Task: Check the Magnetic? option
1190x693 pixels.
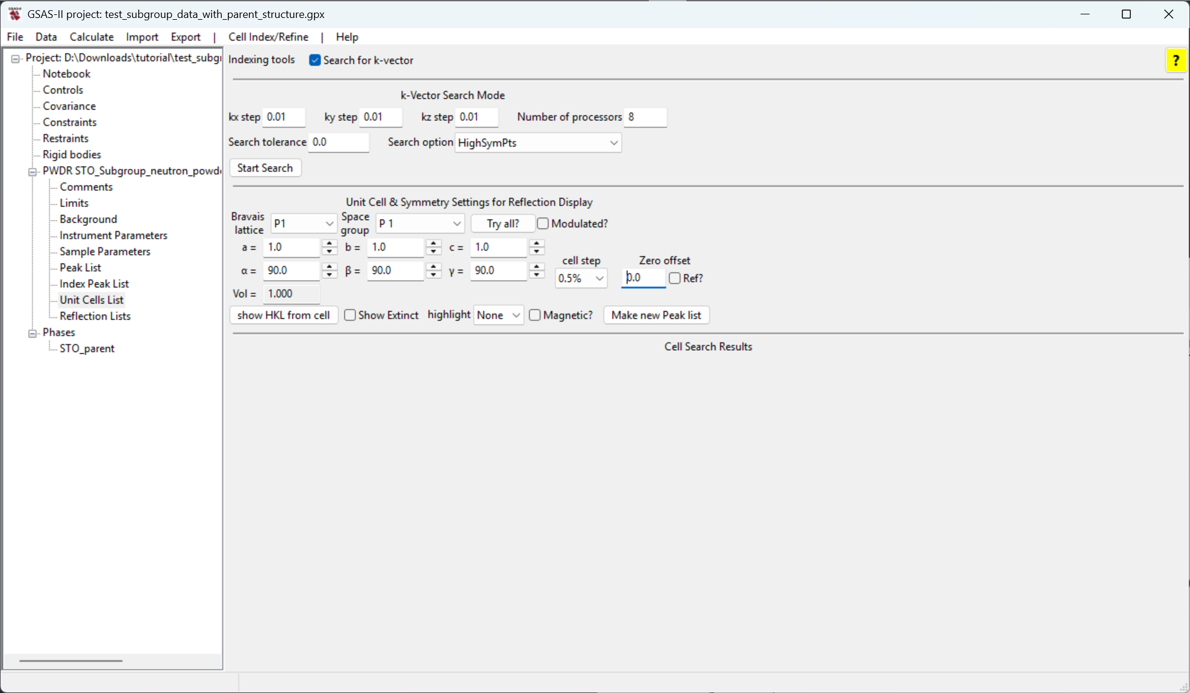Action: click(x=535, y=315)
